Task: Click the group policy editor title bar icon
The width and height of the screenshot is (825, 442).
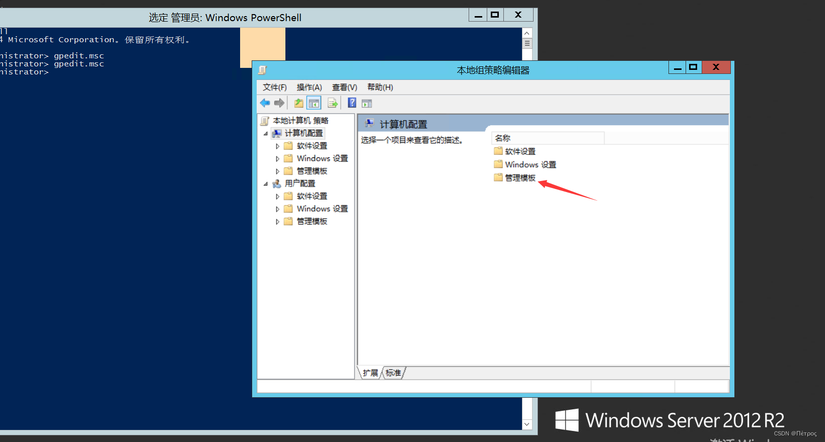Action: coord(262,70)
